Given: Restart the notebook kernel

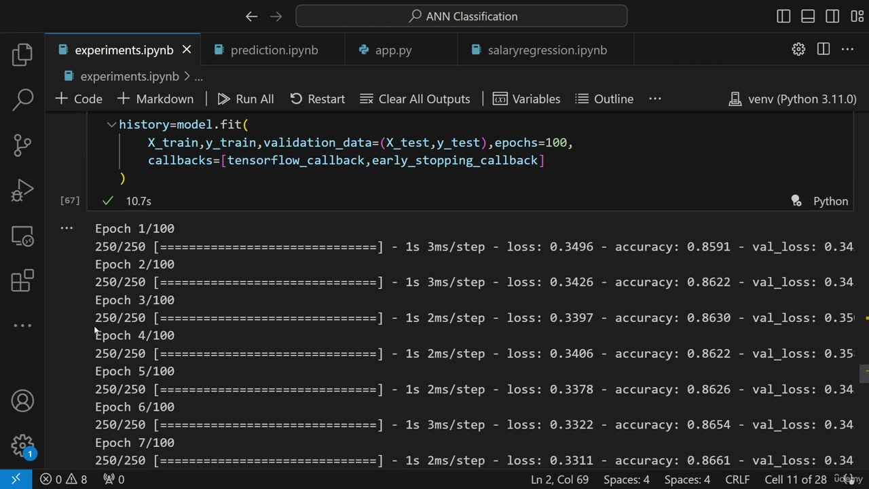Looking at the screenshot, I should tap(318, 98).
